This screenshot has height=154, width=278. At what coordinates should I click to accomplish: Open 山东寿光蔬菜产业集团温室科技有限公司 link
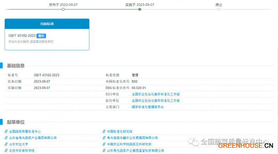pyautogui.click(x=136, y=151)
